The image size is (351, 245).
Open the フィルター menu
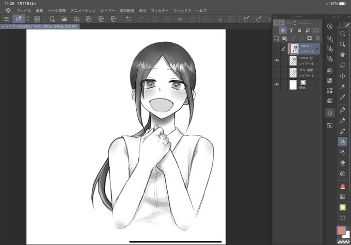click(159, 10)
